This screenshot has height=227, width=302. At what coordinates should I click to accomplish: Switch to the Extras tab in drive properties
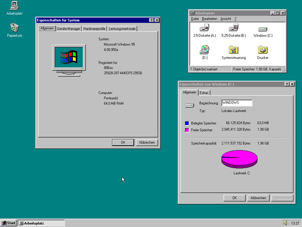pyautogui.click(x=204, y=93)
